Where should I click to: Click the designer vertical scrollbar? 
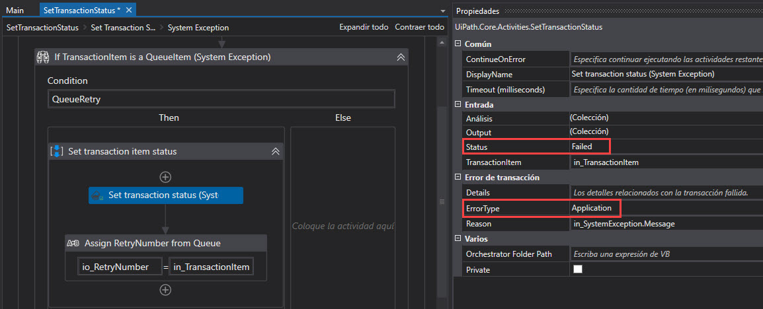[442, 201]
